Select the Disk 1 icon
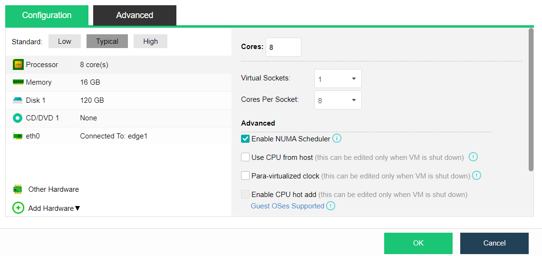This screenshot has width=542, height=256. tap(18, 100)
